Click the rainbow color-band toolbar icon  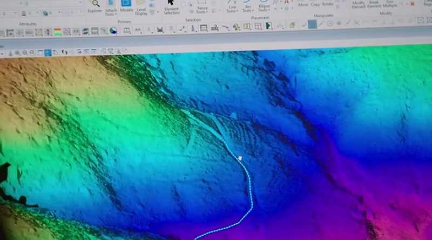pos(58,32)
